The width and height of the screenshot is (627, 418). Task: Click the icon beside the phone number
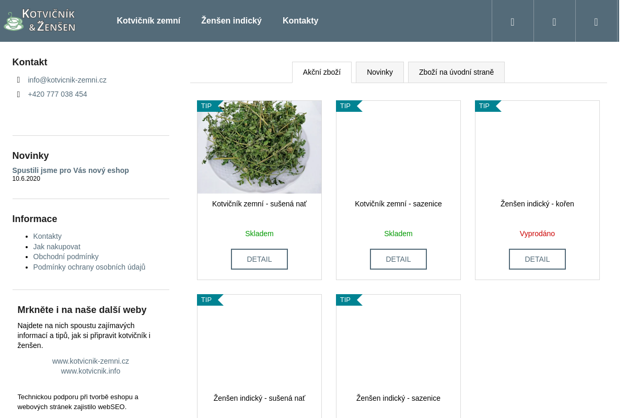click(x=19, y=94)
